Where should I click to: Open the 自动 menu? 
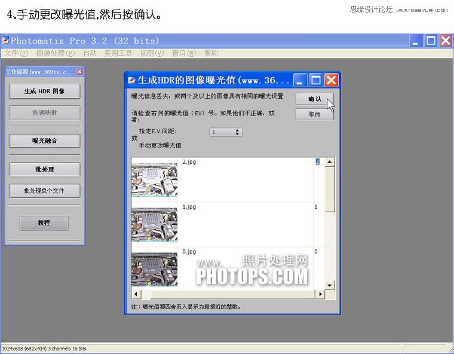tap(90, 53)
